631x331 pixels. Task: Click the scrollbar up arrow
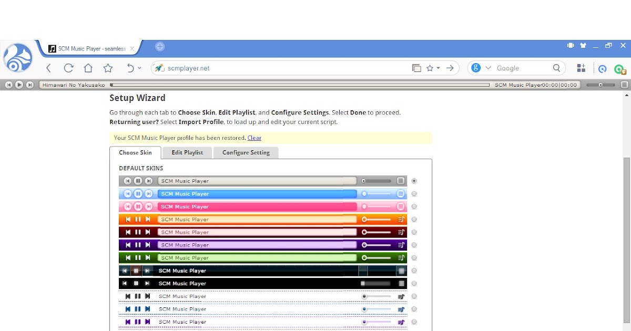click(x=626, y=95)
